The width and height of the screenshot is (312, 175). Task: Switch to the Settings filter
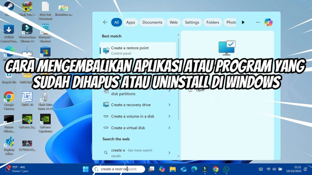[192, 22]
